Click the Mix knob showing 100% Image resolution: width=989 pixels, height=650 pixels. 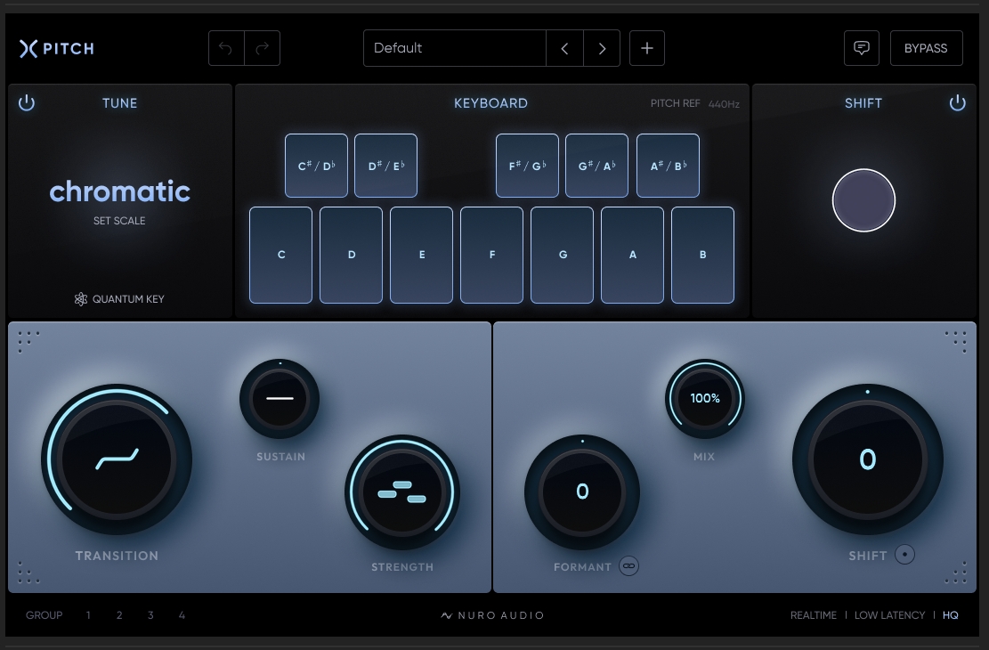point(705,399)
